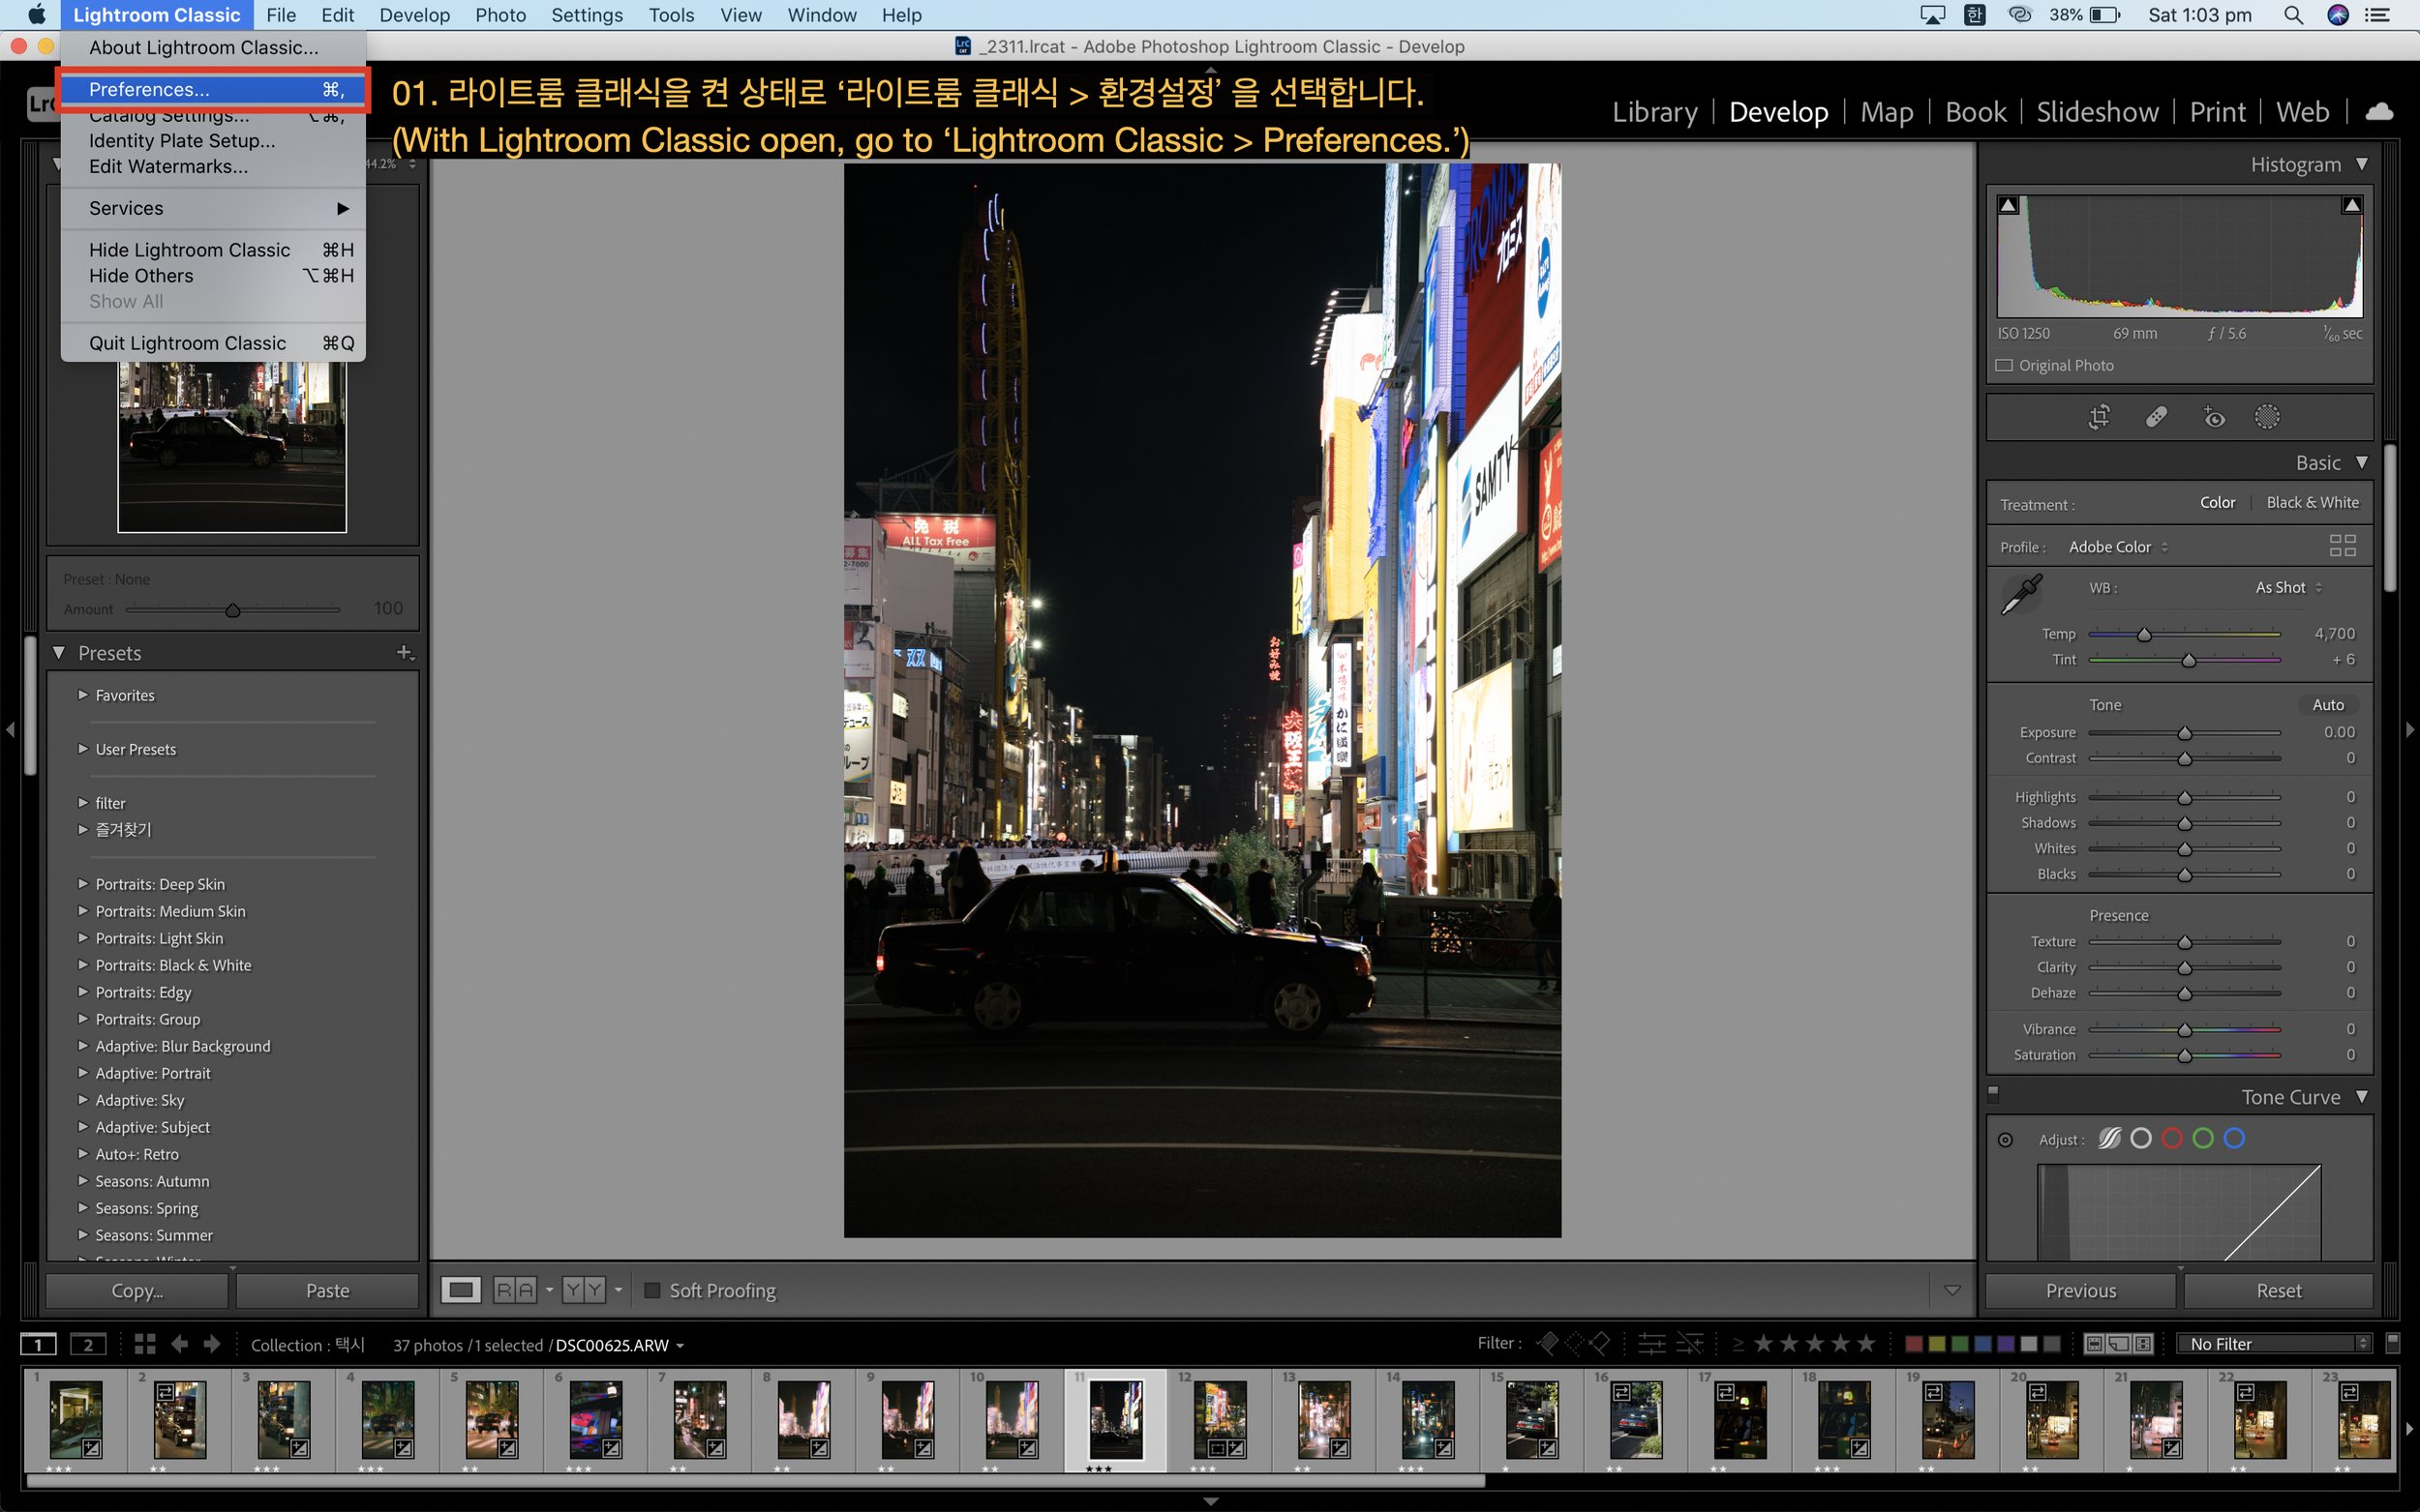
Task: Collapse the Basic panel triangle
Action: [x=2362, y=462]
